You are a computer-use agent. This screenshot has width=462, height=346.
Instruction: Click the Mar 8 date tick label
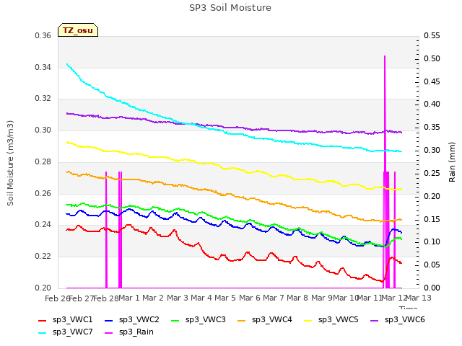tap(297, 298)
